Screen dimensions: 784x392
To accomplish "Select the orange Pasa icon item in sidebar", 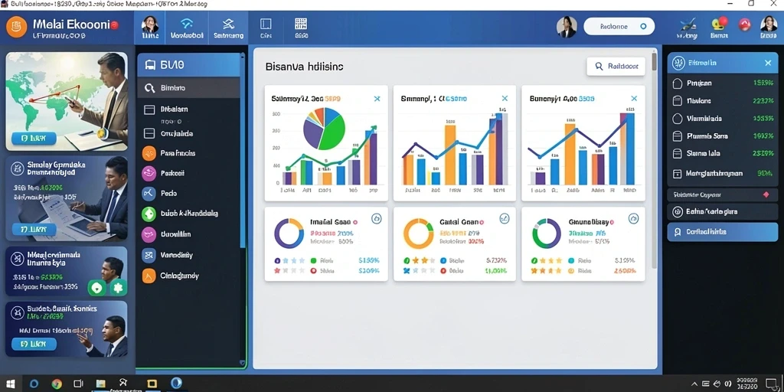I will (x=149, y=153).
